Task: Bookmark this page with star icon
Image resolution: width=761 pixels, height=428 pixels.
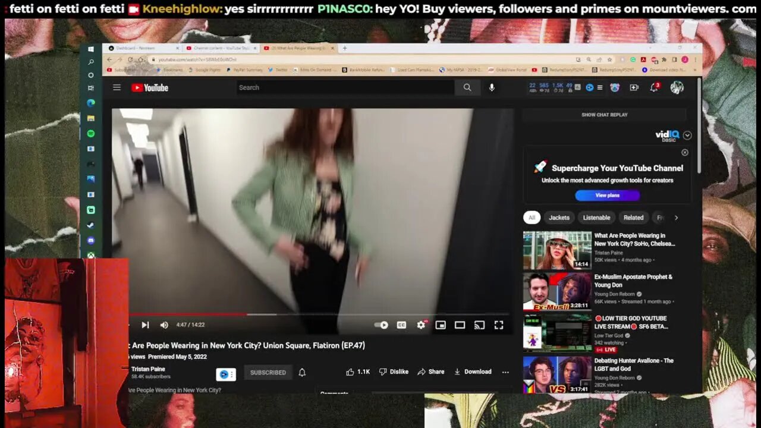Action: click(x=609, y=59)
